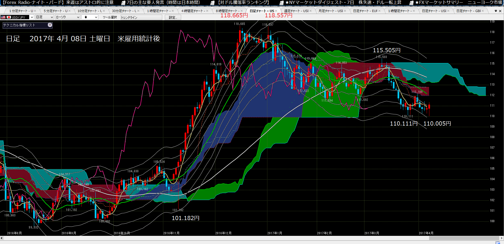504x244 pixels.
Task: Close the 10分足チャート tab
Action: (x=104, y=11)
